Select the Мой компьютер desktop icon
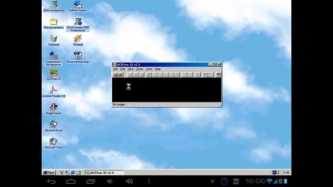Screen dimensions: 333x187 (54, 6)
